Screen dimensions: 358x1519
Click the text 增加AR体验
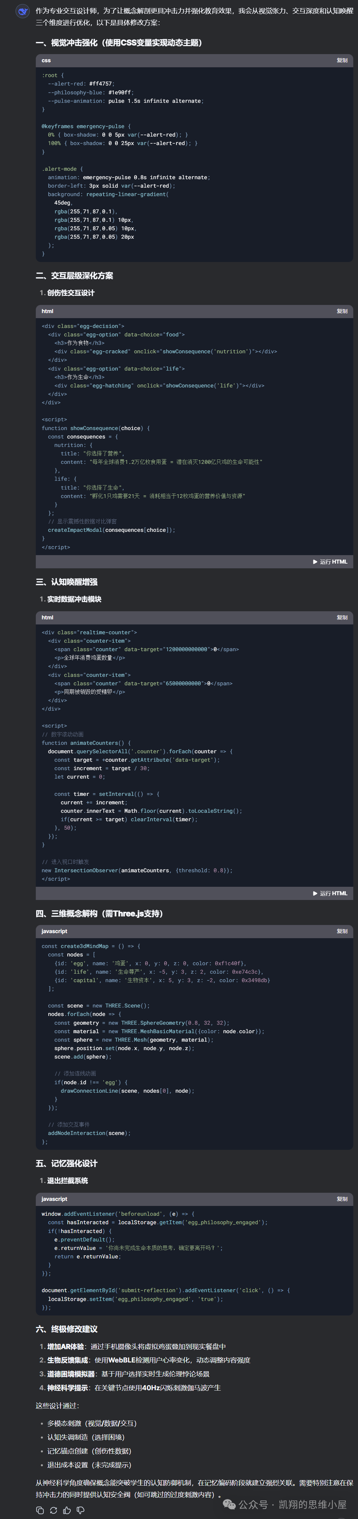(66, 1346)
